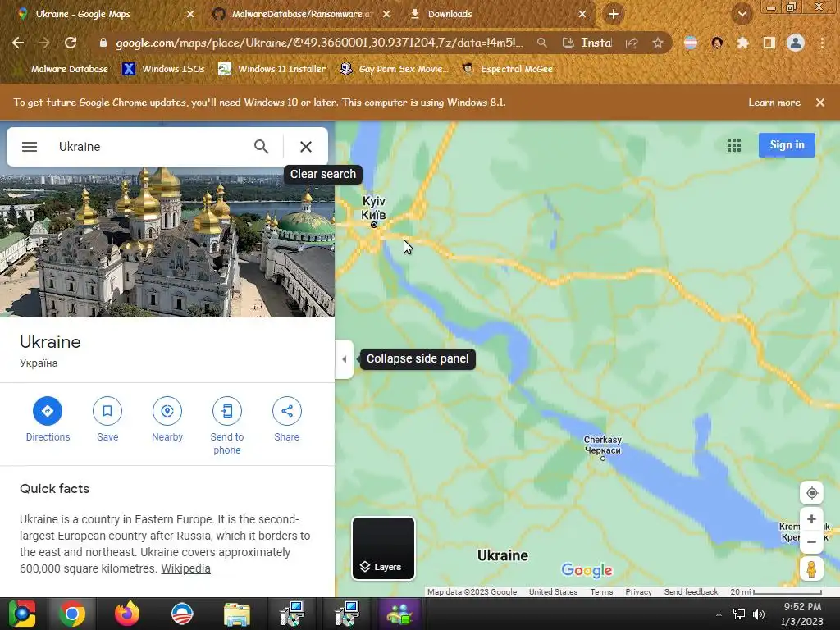Viewport: 840px width, 630px height.
Task: Click Learn more about Chrome updates
Action: [774, 103]
